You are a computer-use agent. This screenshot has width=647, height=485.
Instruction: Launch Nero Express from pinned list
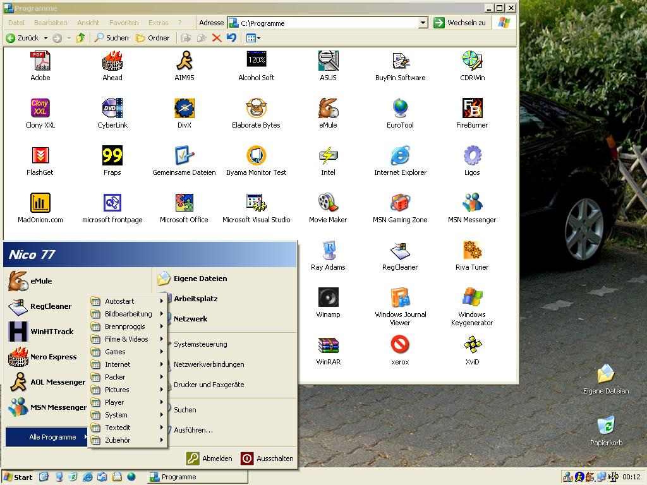42,357
